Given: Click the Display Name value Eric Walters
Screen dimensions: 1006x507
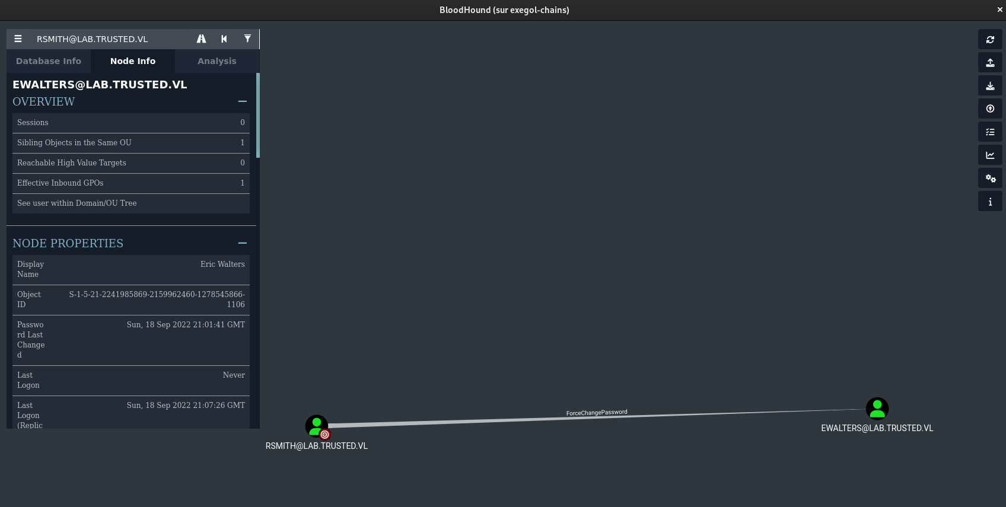Looking at the screenshot, I should click(x=222, y=264).
